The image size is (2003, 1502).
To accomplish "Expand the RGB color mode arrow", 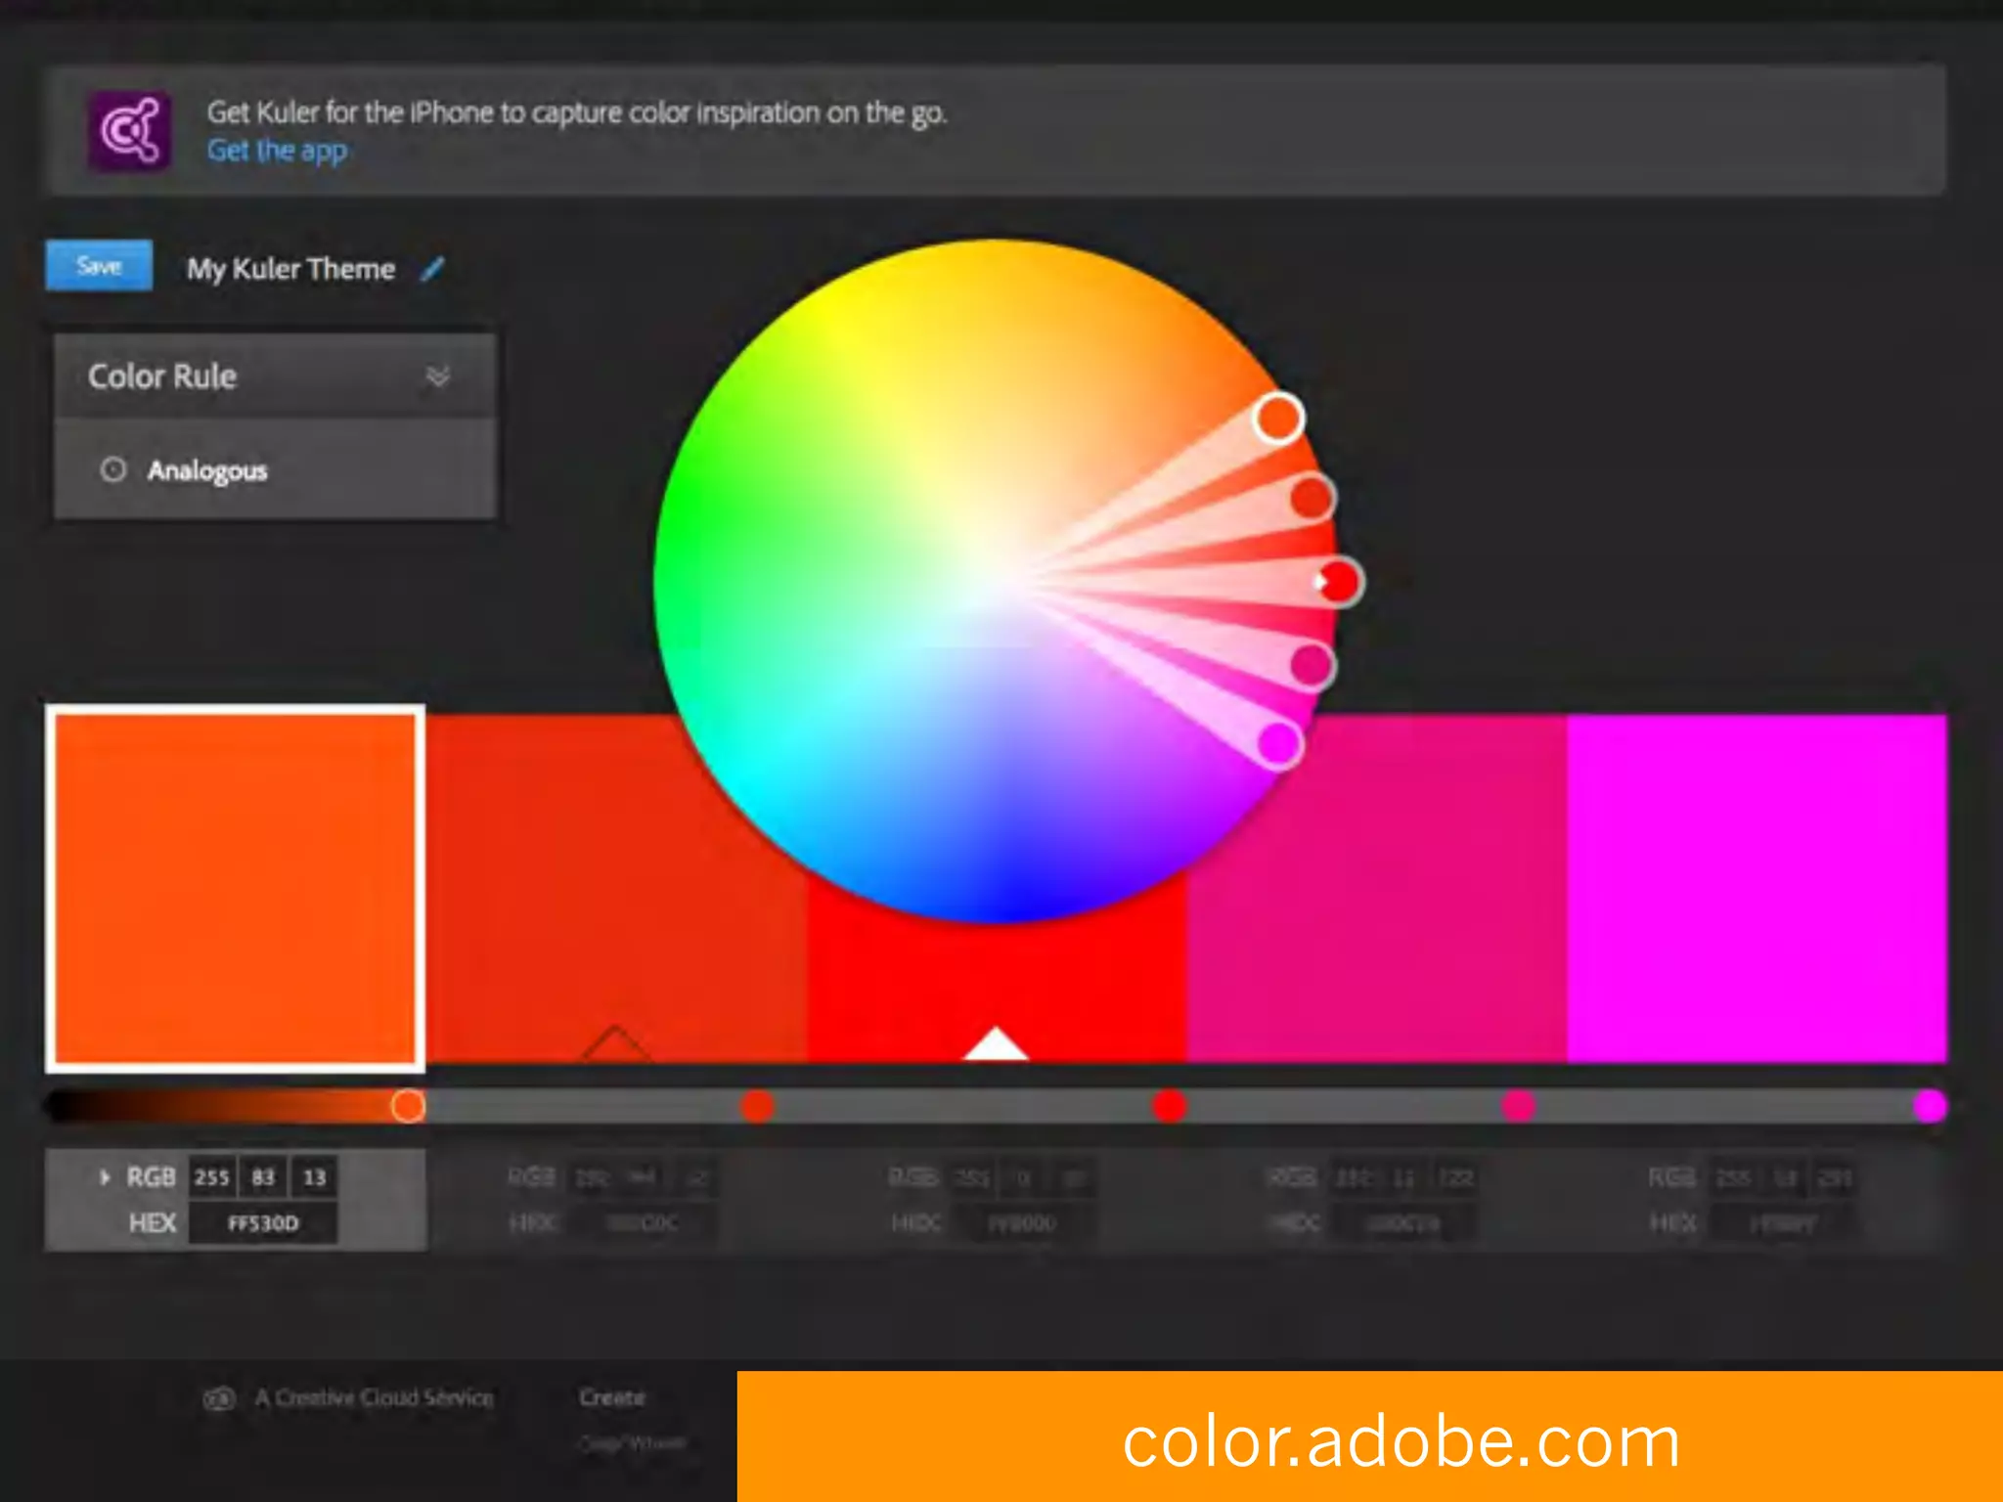I will coord(105,1177).
